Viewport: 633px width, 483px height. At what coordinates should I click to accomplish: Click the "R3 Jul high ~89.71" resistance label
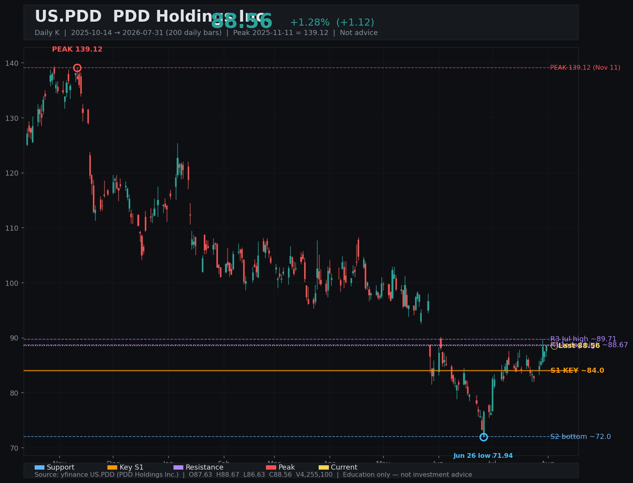pyautogui.click(x=583, y=339)
